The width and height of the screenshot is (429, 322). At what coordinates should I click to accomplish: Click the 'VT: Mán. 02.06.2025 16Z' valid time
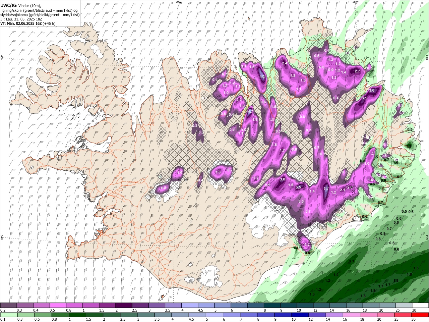pyautogui.click(x=21, y=23)
